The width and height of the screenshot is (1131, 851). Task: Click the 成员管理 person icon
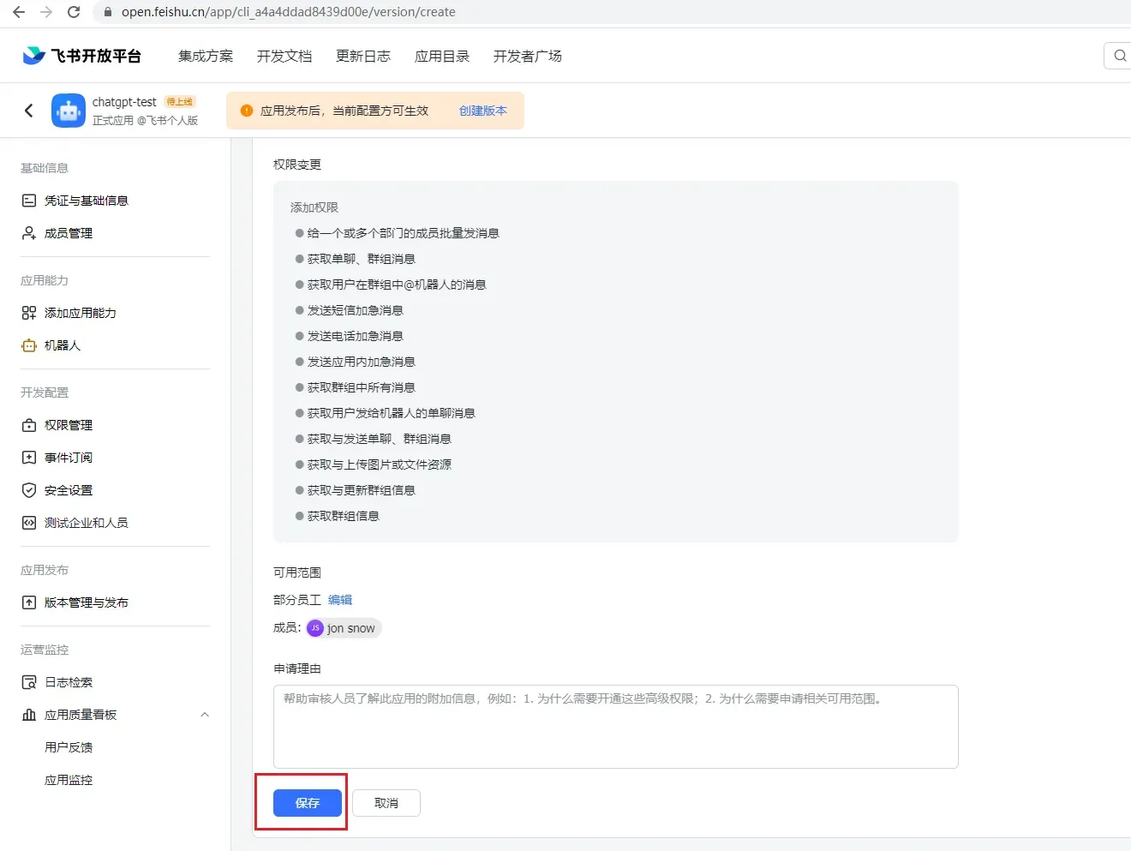(29, 233)
